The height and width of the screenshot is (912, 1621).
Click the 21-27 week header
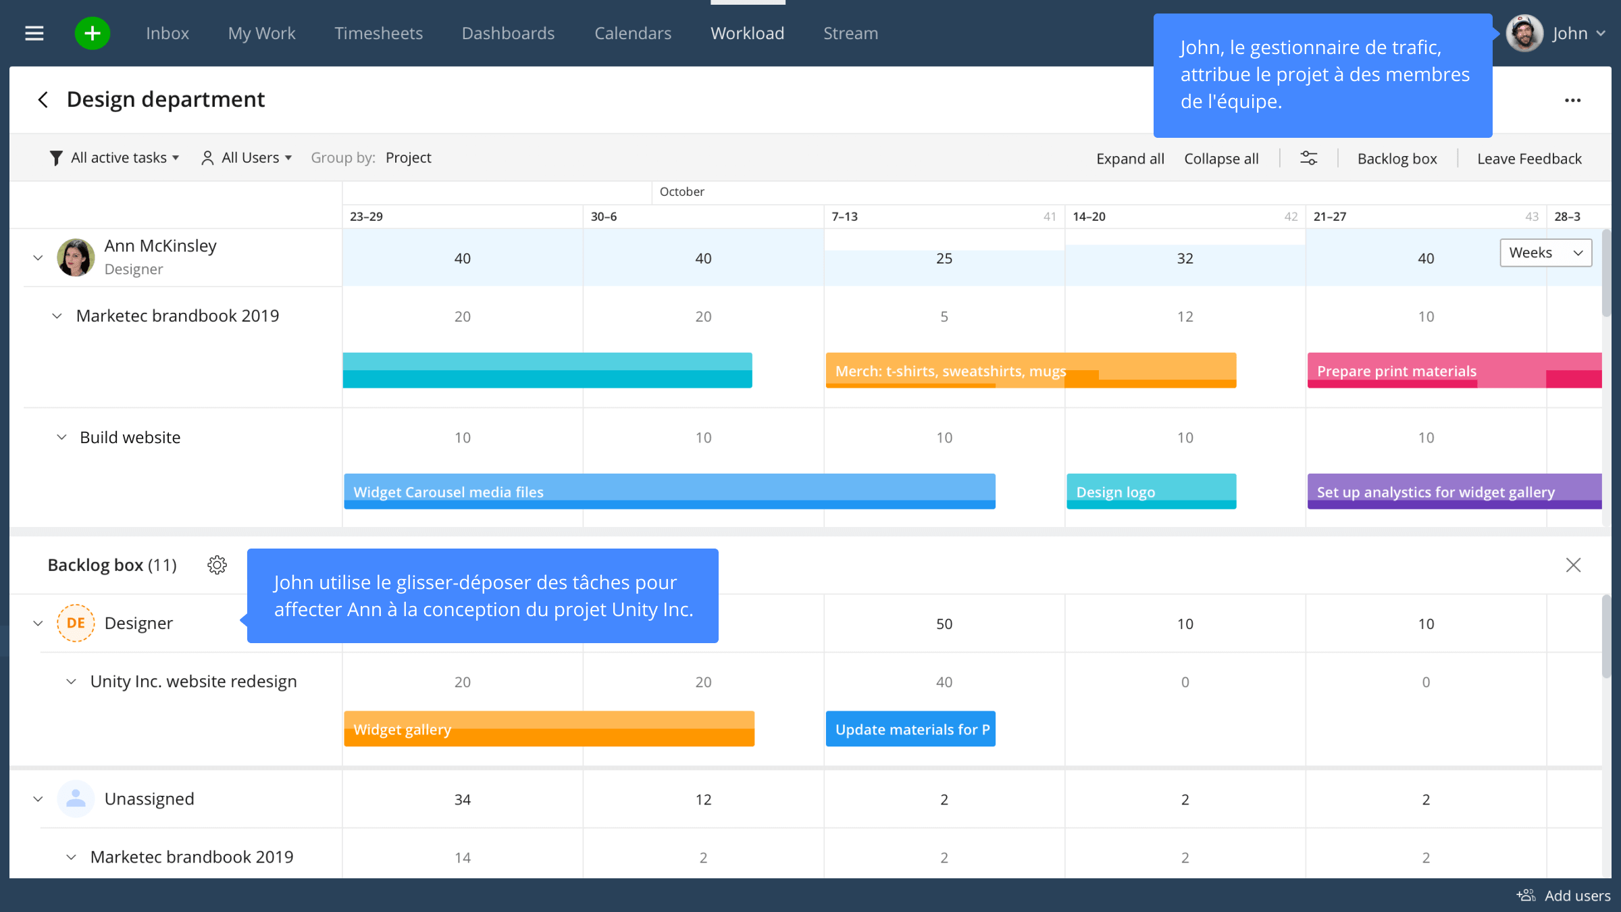click(1426, 216)
